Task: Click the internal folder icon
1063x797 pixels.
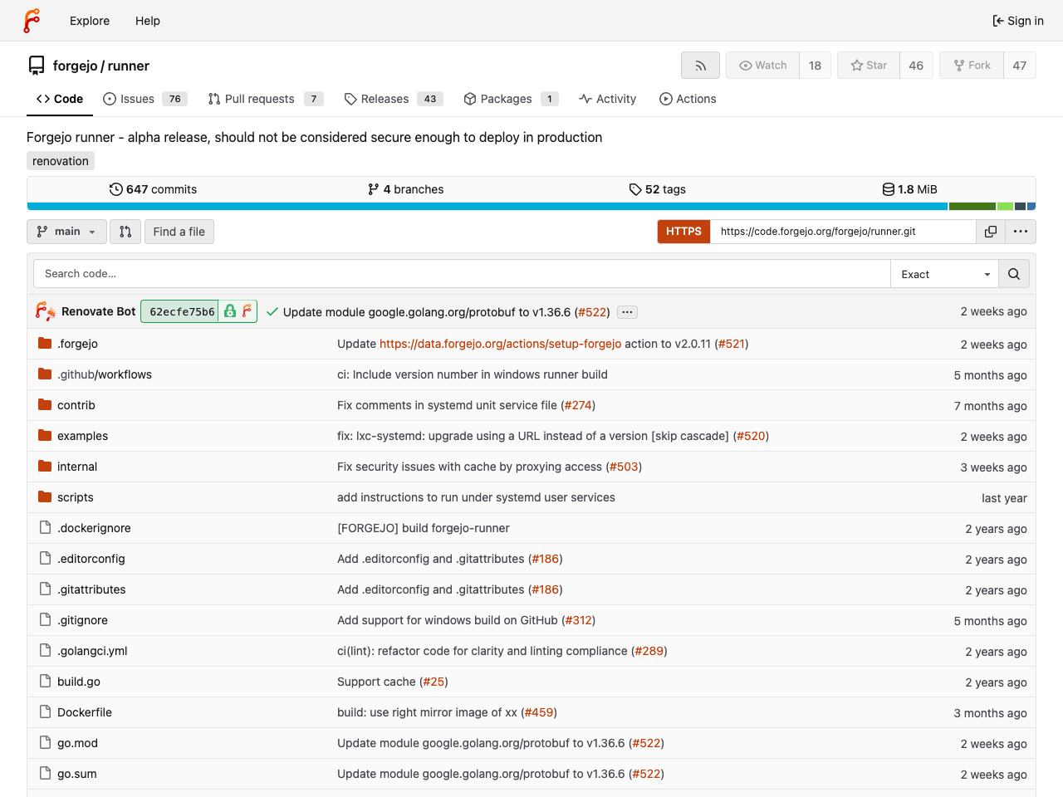Action: click(x=45, y=467)
